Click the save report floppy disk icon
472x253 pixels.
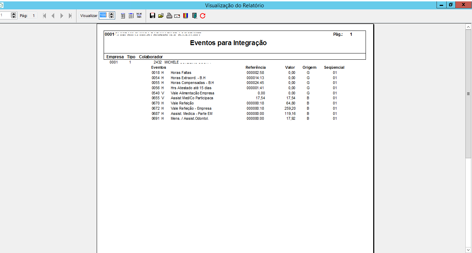152,16
